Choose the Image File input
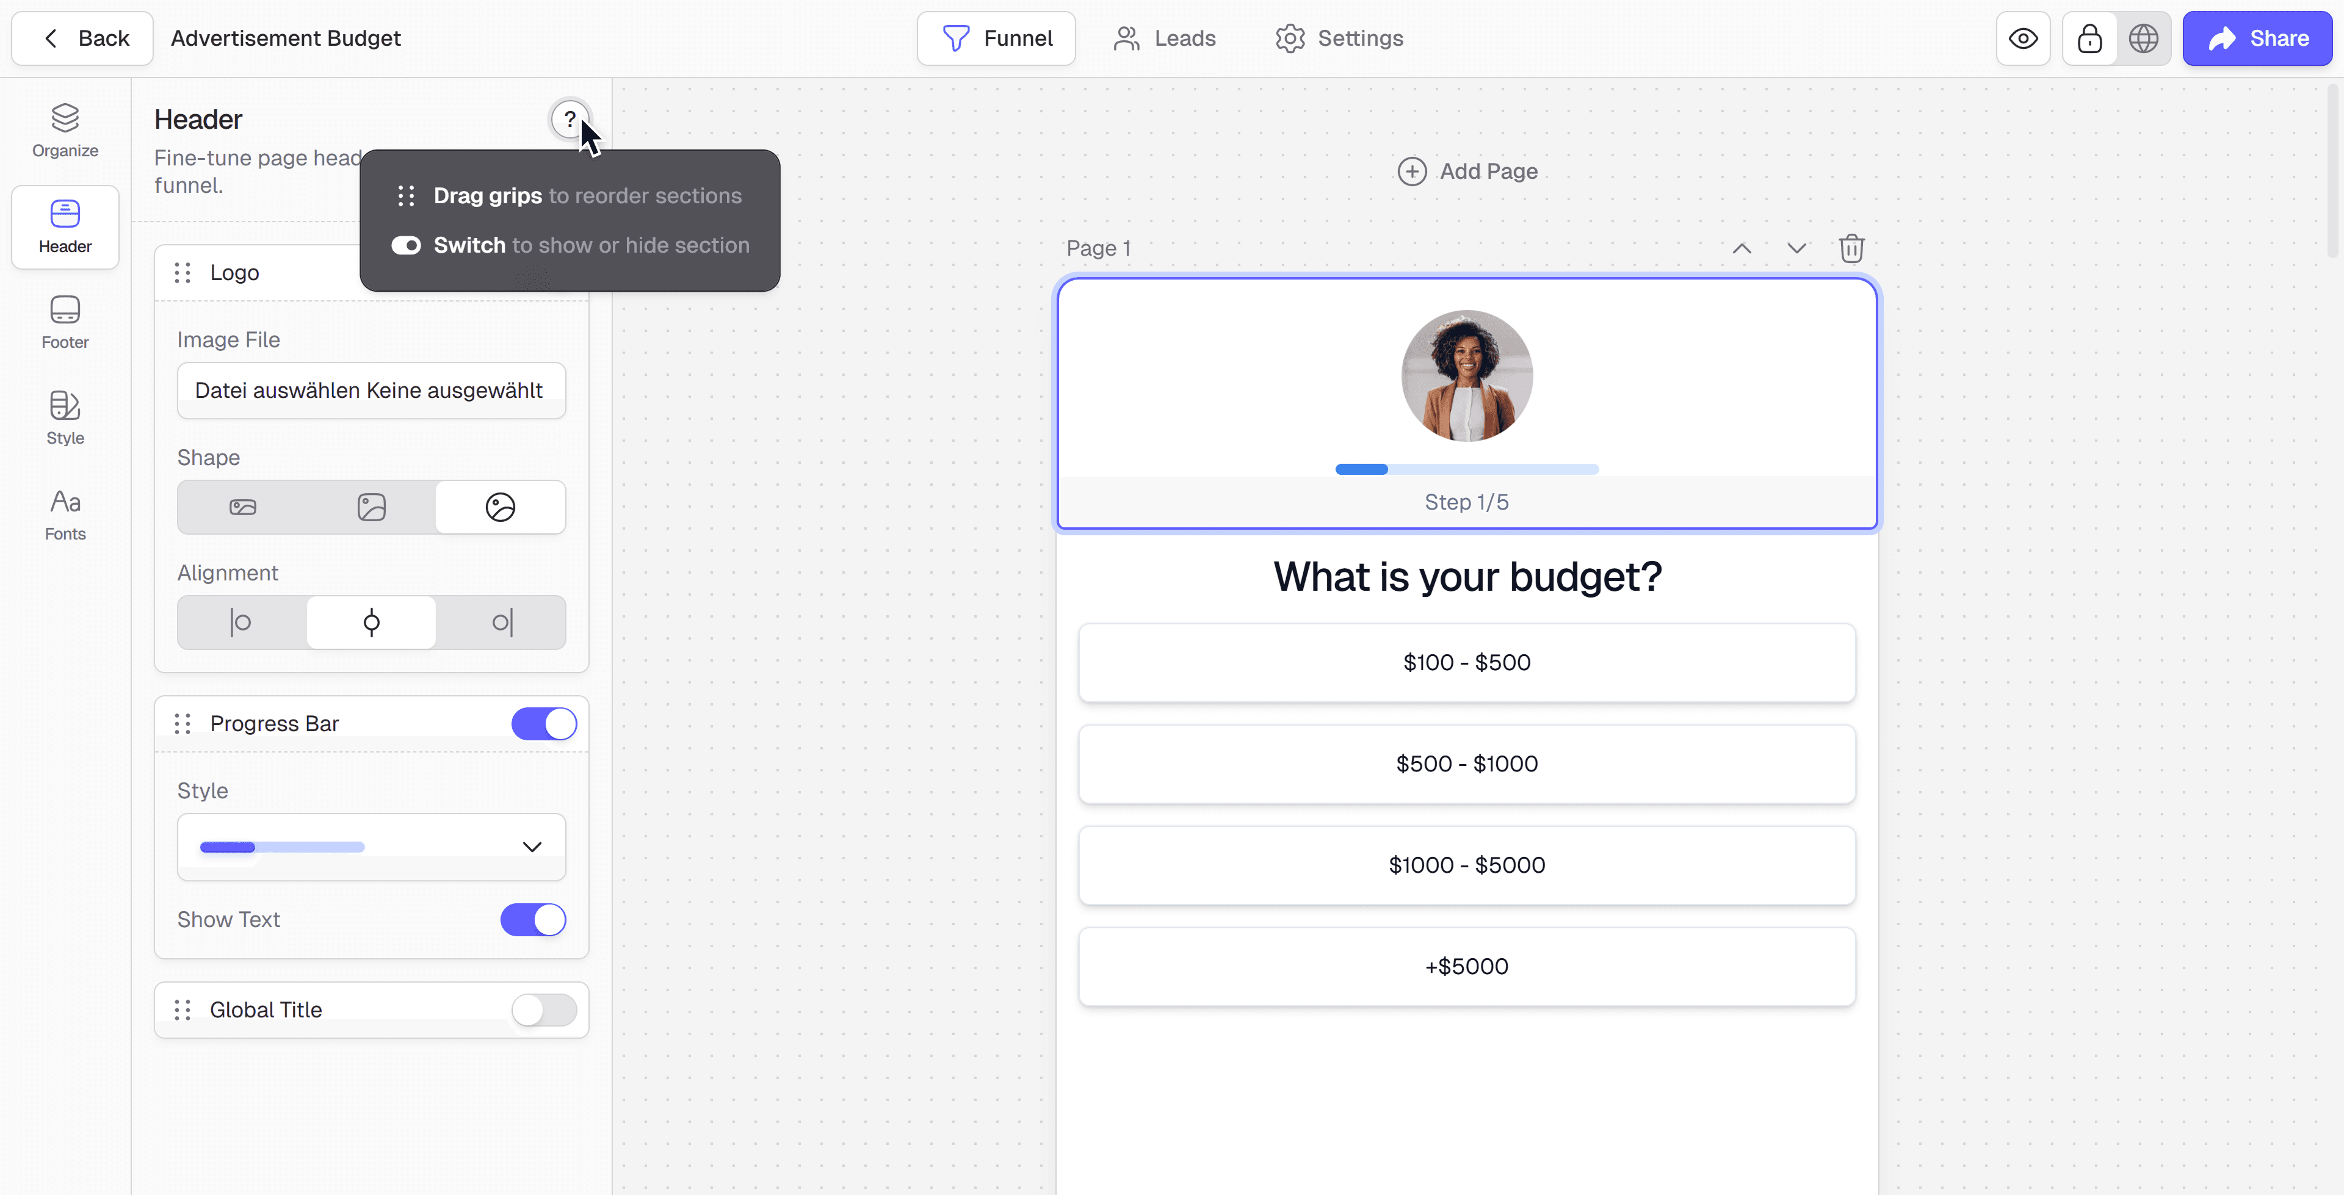The height and width of the screenshot is (1195, 2344). pyautogui.click(x=371, y=391)
